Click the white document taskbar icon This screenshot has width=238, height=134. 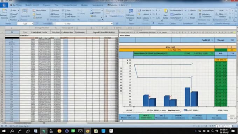point(111,131)
